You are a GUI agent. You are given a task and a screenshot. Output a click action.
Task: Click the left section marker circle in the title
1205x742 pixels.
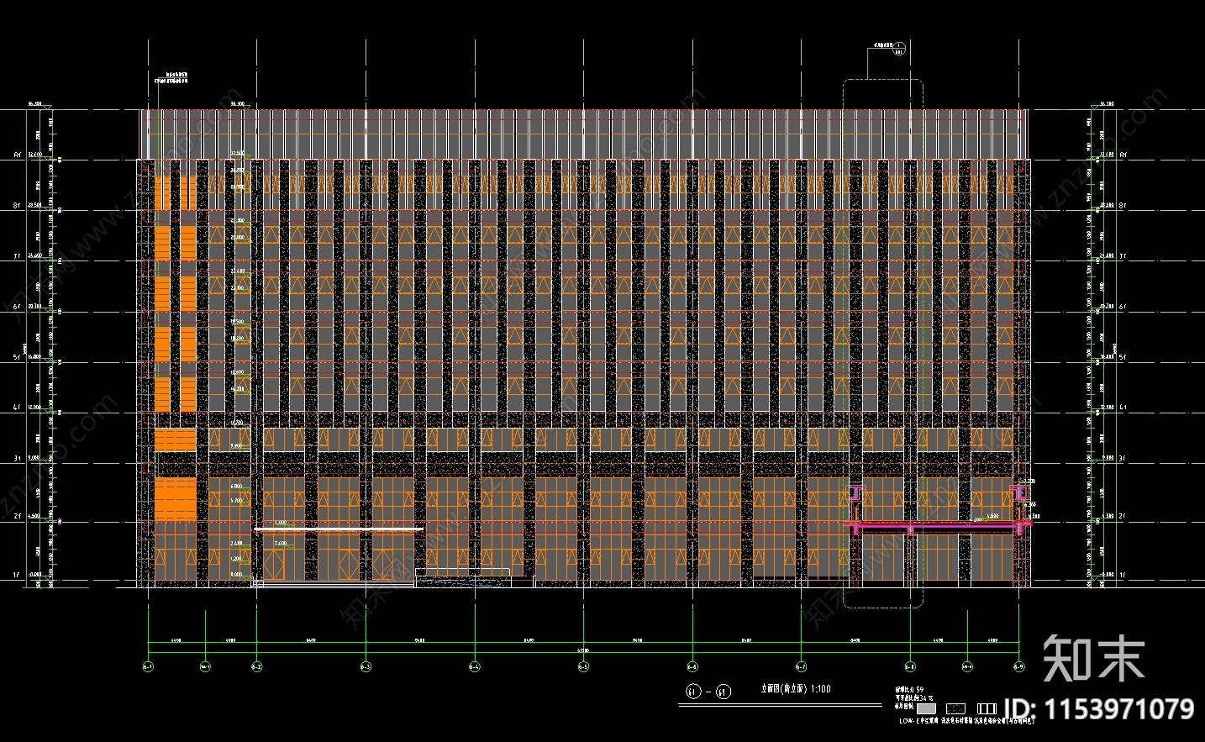tap(693, 692)
